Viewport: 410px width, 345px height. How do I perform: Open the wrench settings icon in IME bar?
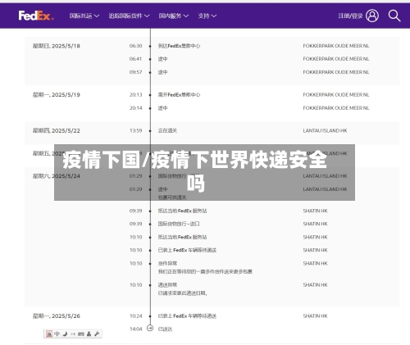pos(97,334)
